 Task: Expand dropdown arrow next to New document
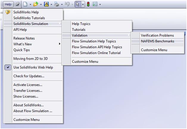30,4
